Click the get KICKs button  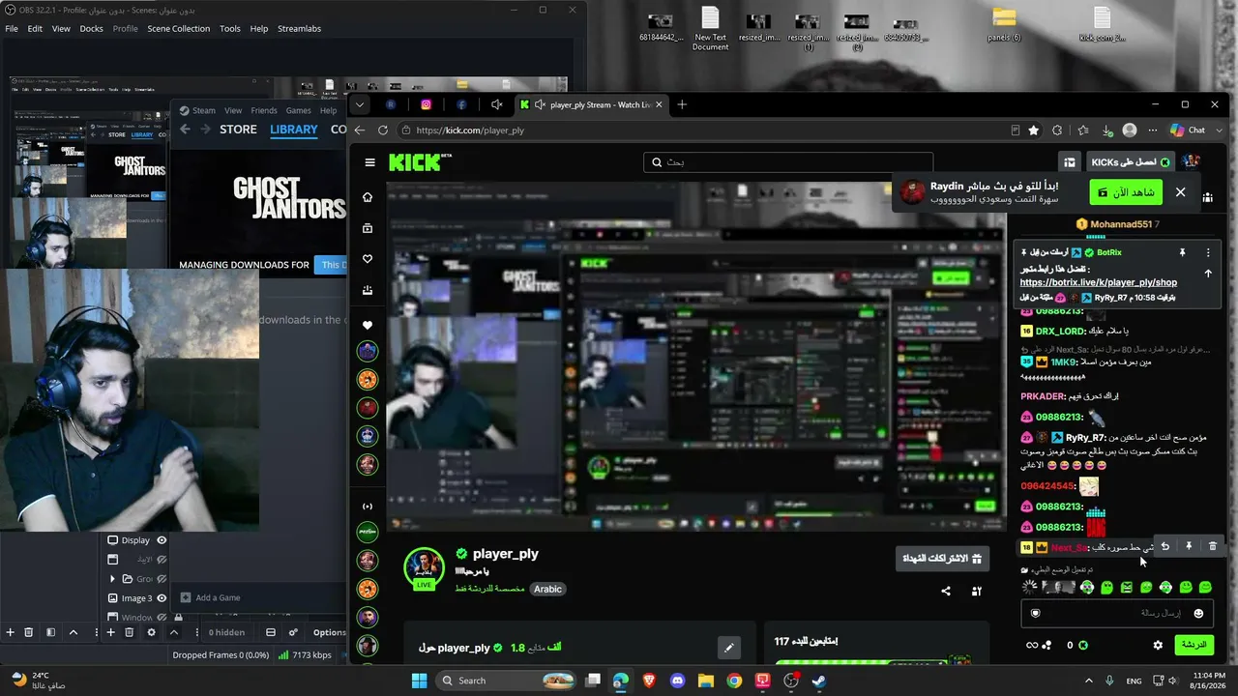[1131, 162]
